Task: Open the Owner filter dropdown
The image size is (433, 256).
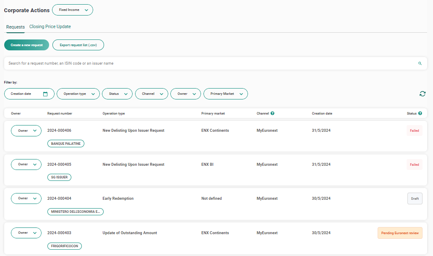Action: [185, 94]
